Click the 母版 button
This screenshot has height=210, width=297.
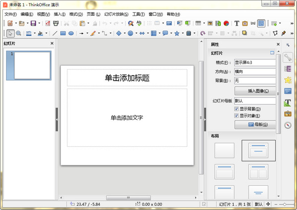pos(254,125)
